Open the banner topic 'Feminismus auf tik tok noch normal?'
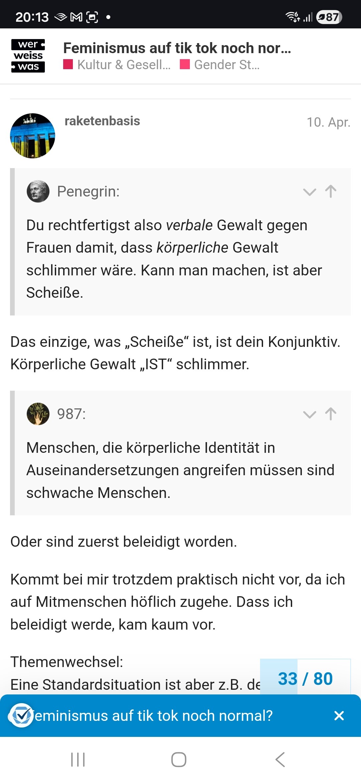Viewport: 361px width, 782px height. tap(154, 716)
